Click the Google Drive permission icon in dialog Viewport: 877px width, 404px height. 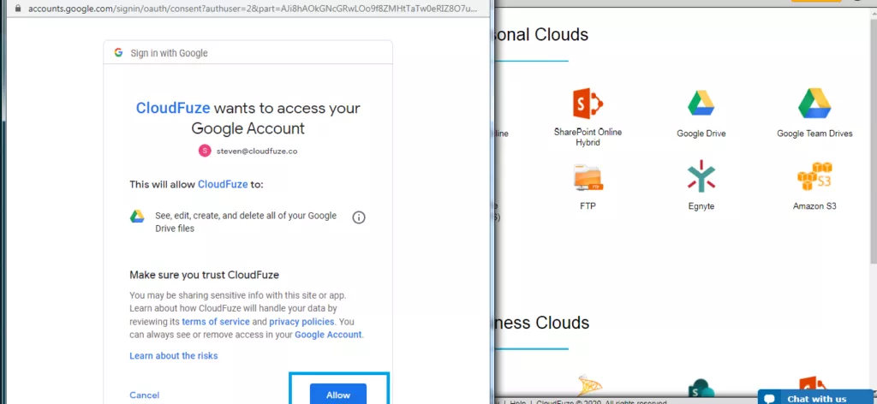[137, 217]
